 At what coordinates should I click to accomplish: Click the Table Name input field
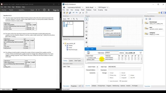click(112, 53)
